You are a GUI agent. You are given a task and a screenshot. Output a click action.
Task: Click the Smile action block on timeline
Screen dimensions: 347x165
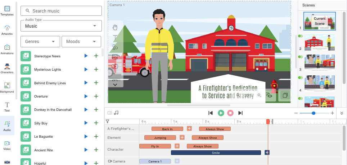[x=216, y=152]
